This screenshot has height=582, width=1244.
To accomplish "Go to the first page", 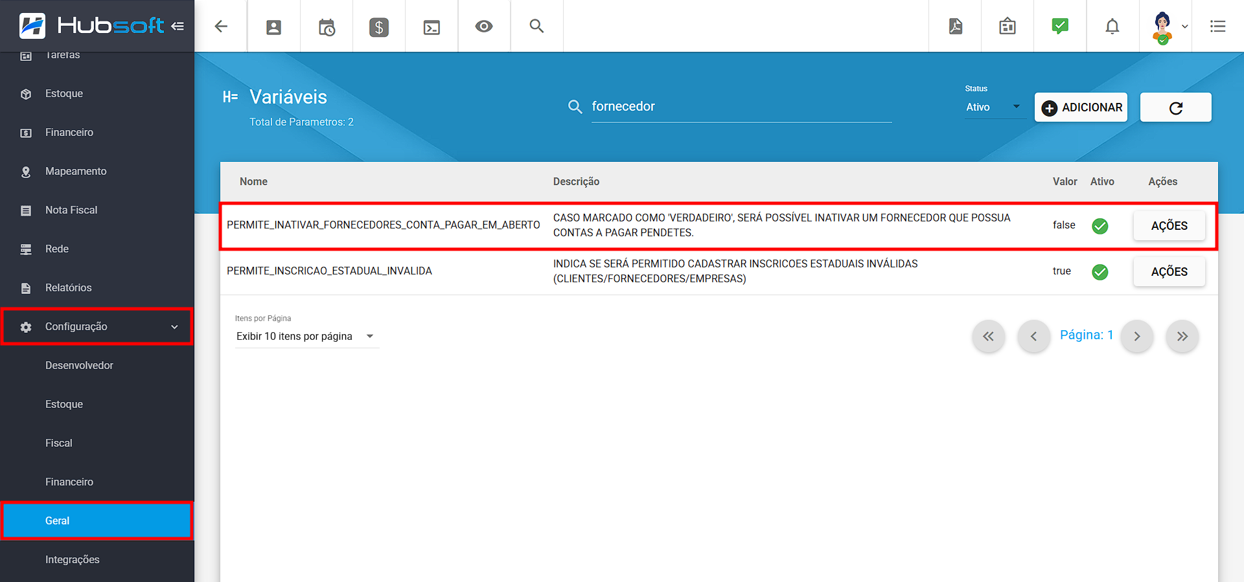I will pos(988,336).
